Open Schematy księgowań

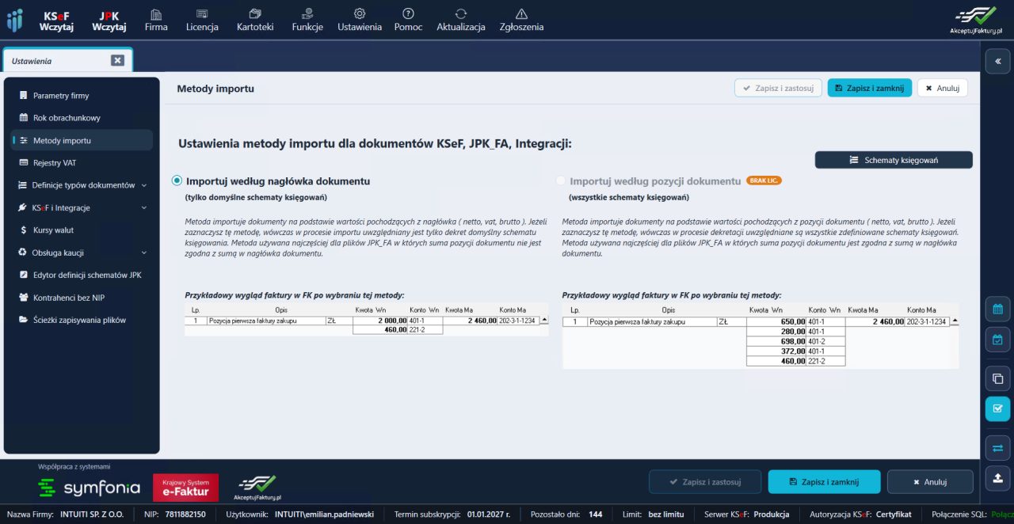pos(894,160)
